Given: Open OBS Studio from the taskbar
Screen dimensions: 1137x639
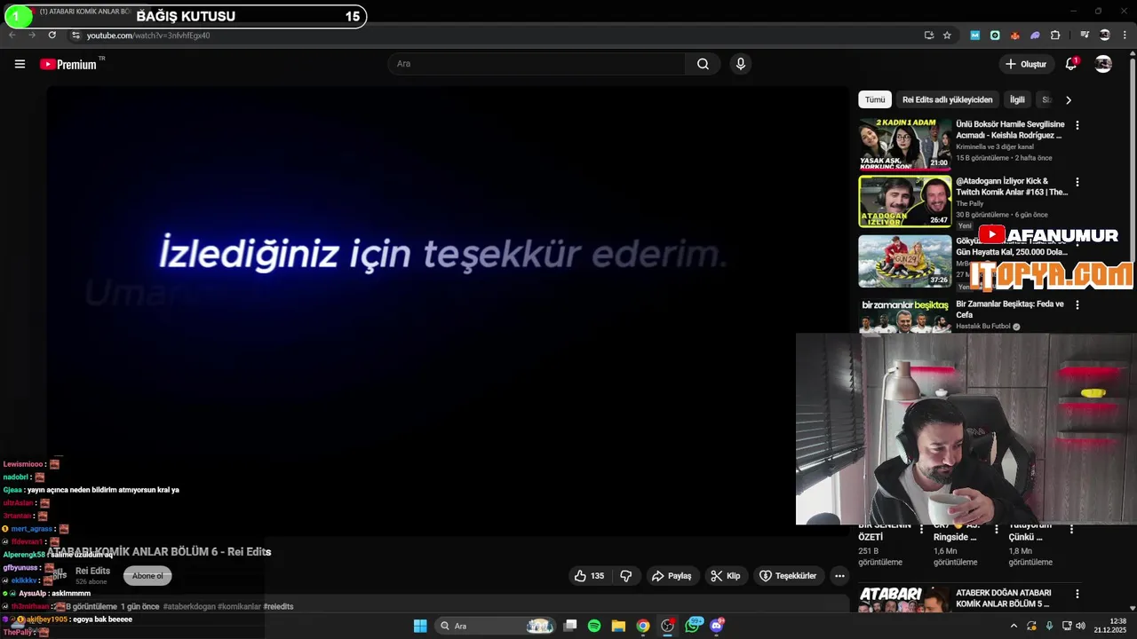Looking at the screenshot, I should tap(667, 626).
